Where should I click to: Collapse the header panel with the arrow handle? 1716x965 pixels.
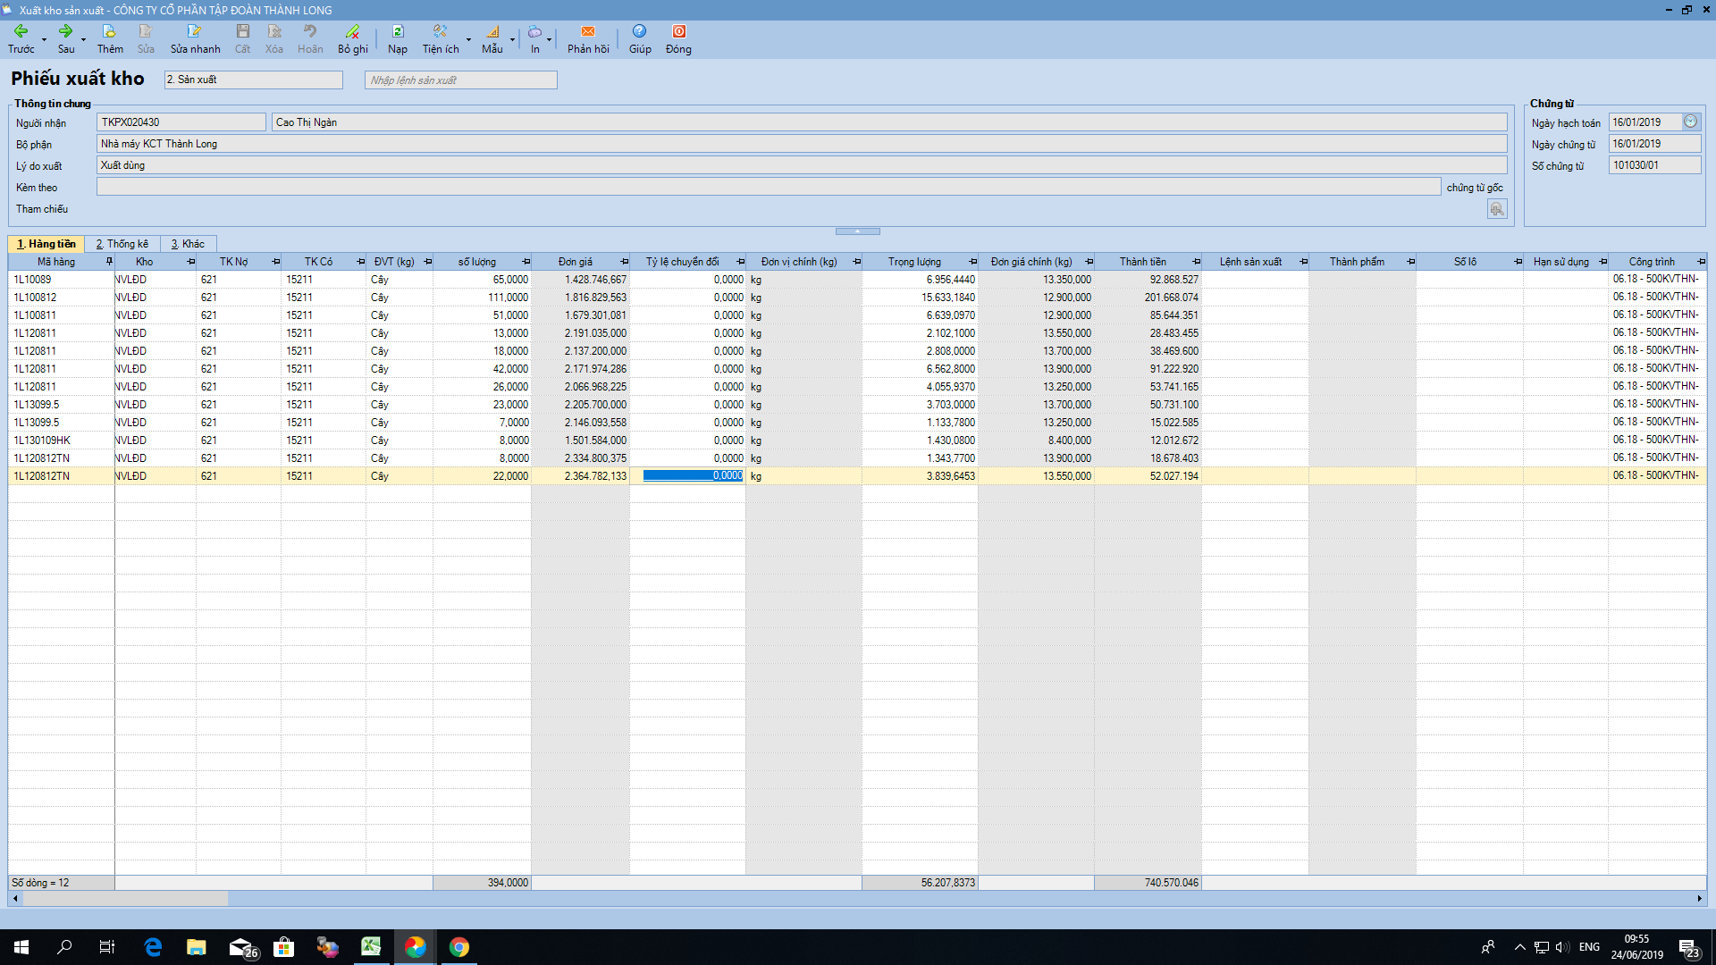click(857, 231)
